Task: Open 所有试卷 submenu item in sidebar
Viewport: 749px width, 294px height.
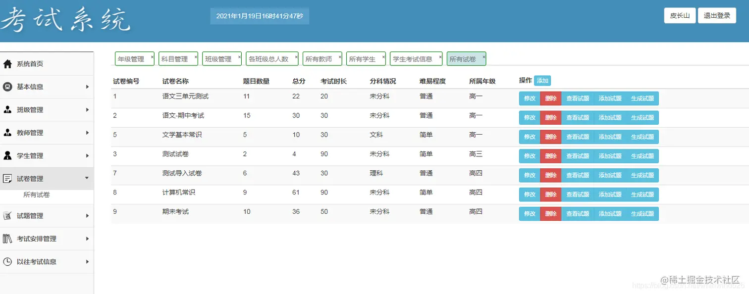Action: (37, 195)
